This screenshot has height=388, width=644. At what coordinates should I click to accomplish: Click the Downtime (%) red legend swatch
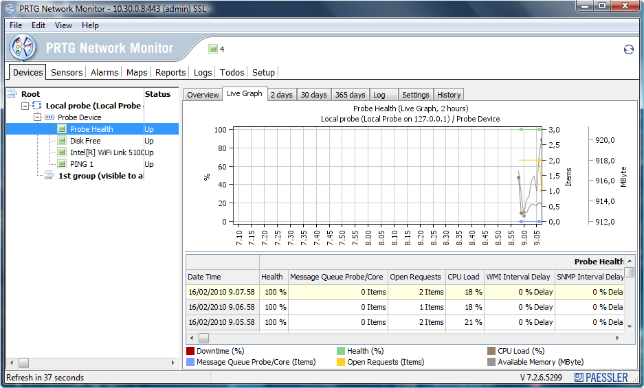click(x=190, y=351)
